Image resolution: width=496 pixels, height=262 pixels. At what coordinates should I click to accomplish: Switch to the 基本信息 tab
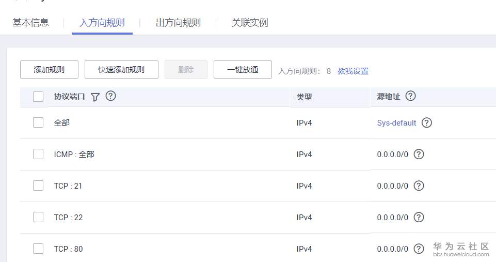point(30,23)
